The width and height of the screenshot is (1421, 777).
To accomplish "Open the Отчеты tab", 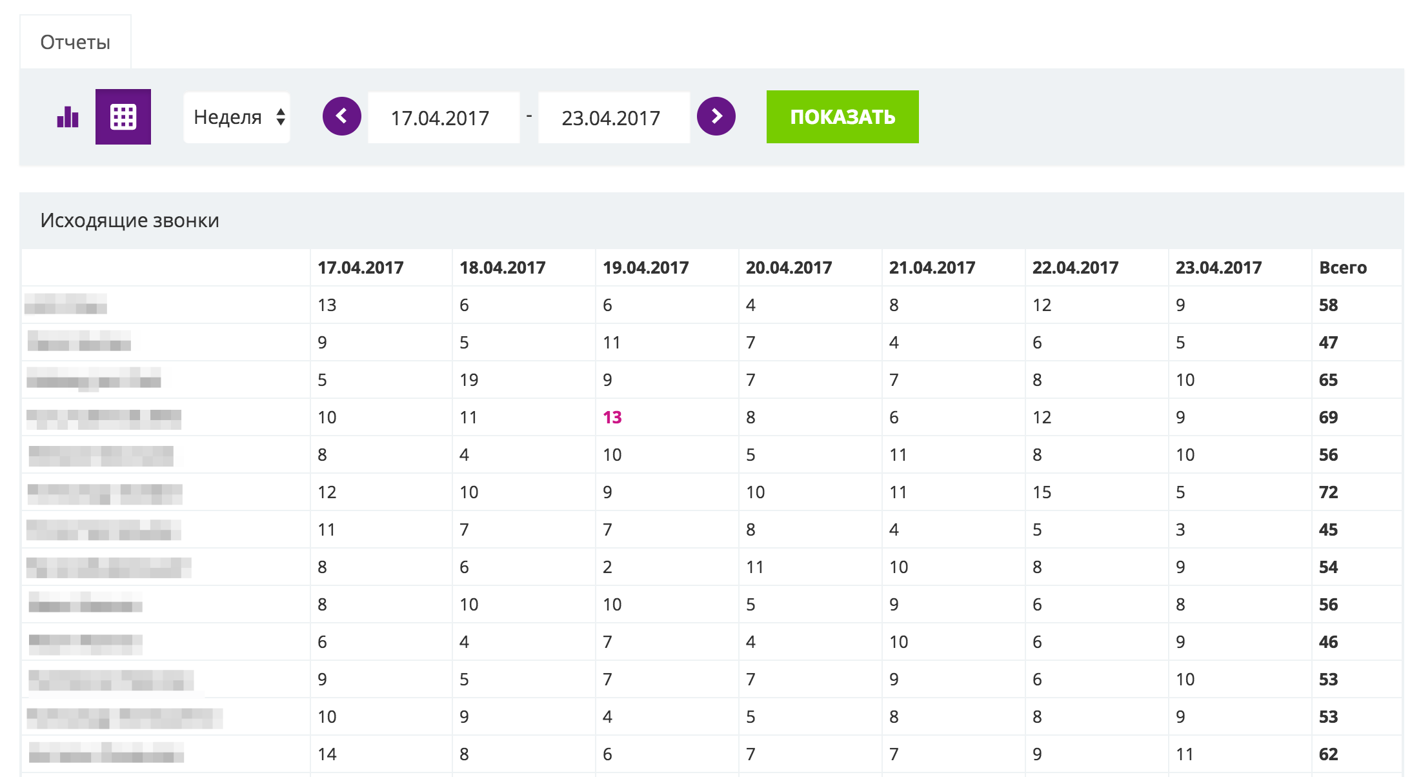I will 76,43.
